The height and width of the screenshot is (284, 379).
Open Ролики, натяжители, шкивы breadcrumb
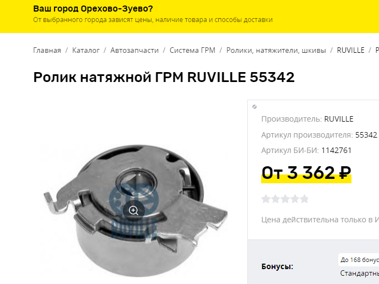[x=276, y=50]
